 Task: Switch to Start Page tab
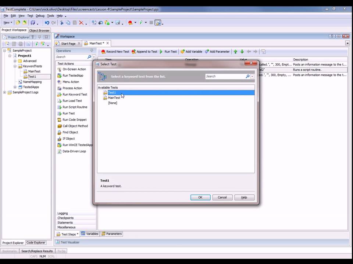coord(68,44)
